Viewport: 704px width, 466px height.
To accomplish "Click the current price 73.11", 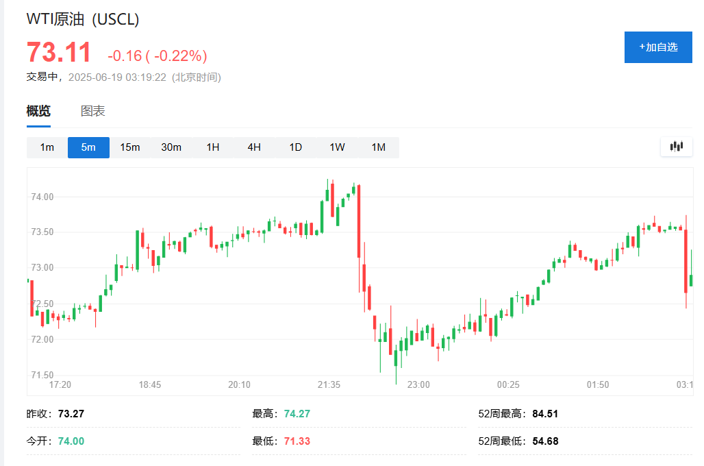I will pos(59,52).
